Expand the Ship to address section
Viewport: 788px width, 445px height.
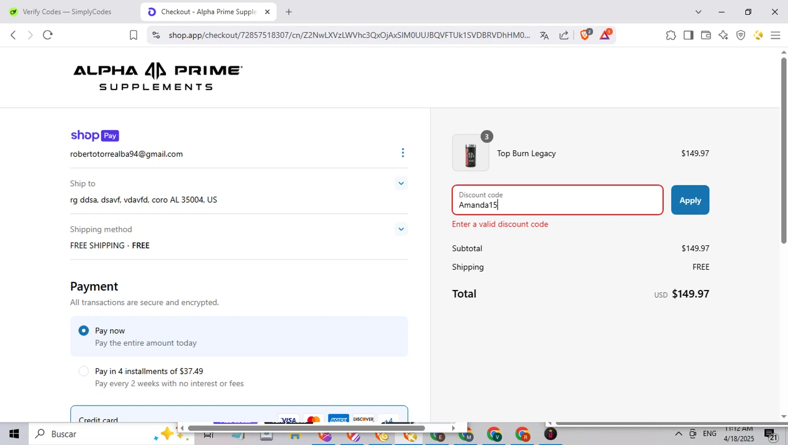coord(401,183)
